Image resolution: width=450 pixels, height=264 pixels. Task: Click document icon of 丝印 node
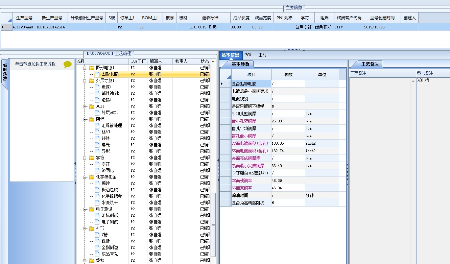(97, 132)
